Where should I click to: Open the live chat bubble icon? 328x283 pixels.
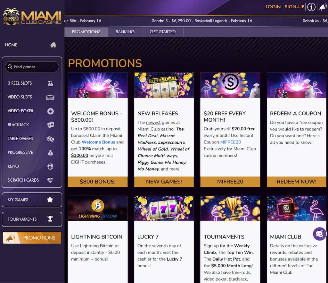(x=319, y=234)
